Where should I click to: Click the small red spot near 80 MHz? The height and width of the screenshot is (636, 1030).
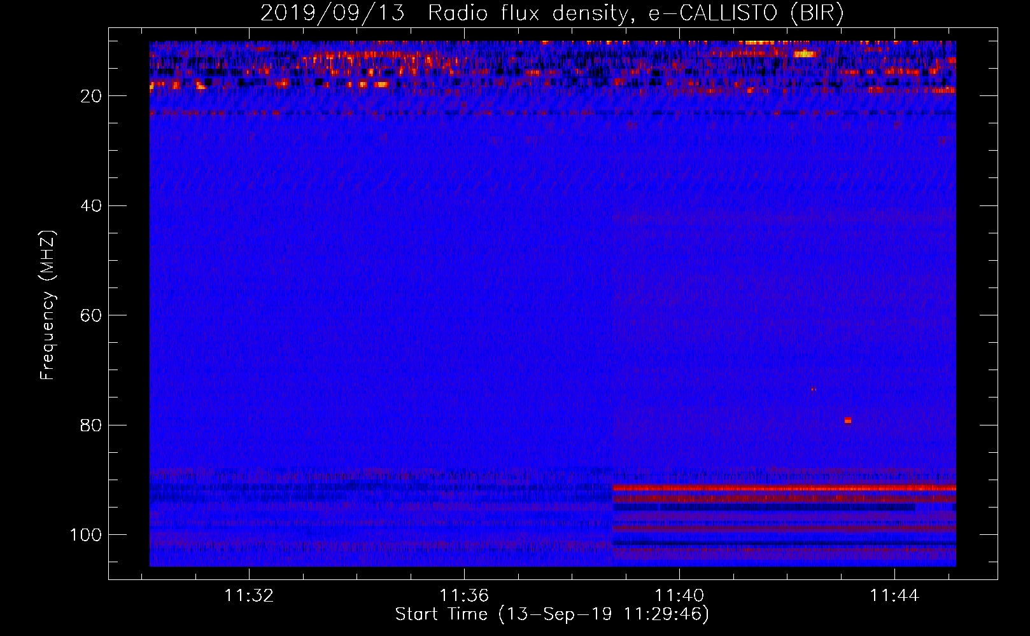[848, 420]
